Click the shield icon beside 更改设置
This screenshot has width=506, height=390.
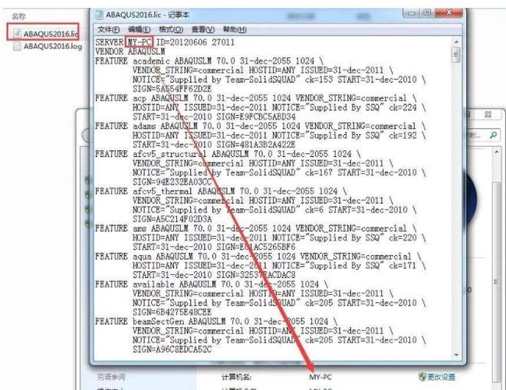coord(422,376)
